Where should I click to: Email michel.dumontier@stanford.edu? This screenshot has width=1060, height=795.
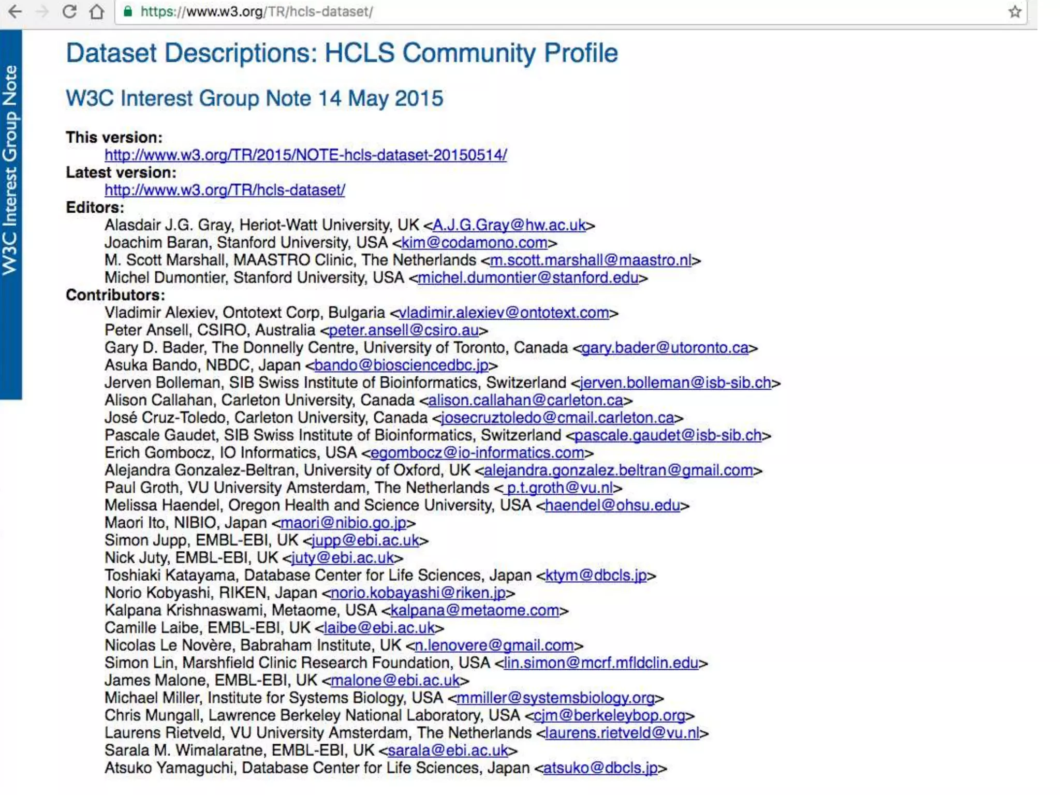[528, 278]
